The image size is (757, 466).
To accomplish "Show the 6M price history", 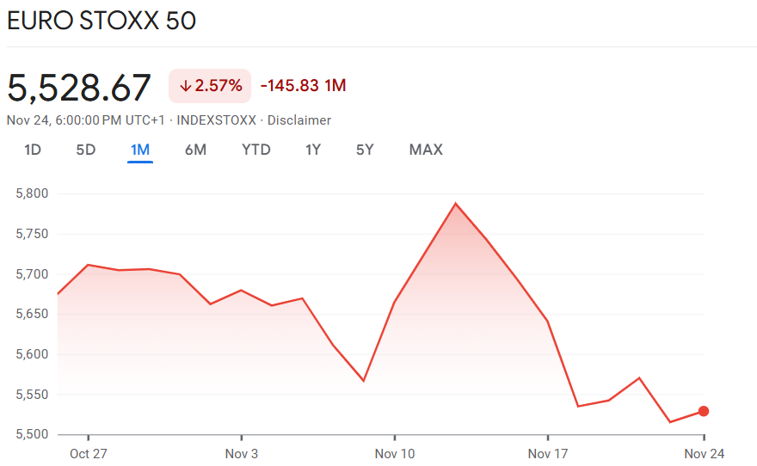I will pyautogui.click(x=195, y=150).
